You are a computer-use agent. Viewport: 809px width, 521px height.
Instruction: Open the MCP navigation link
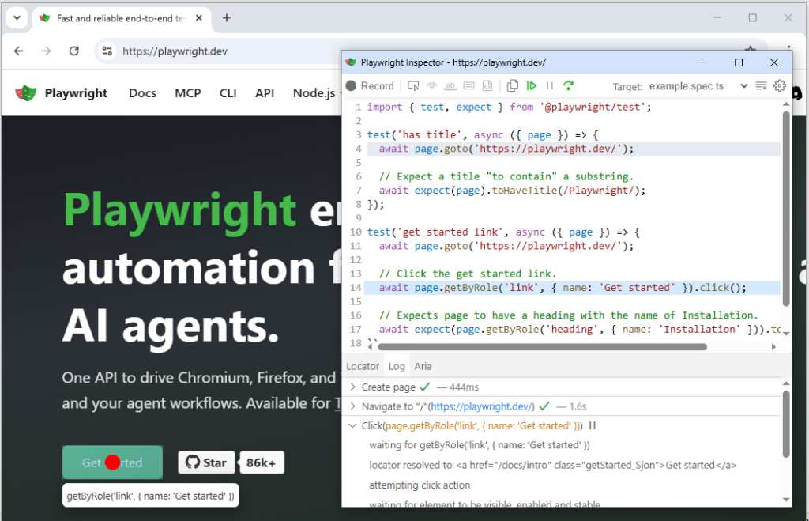tap(188, 93)
